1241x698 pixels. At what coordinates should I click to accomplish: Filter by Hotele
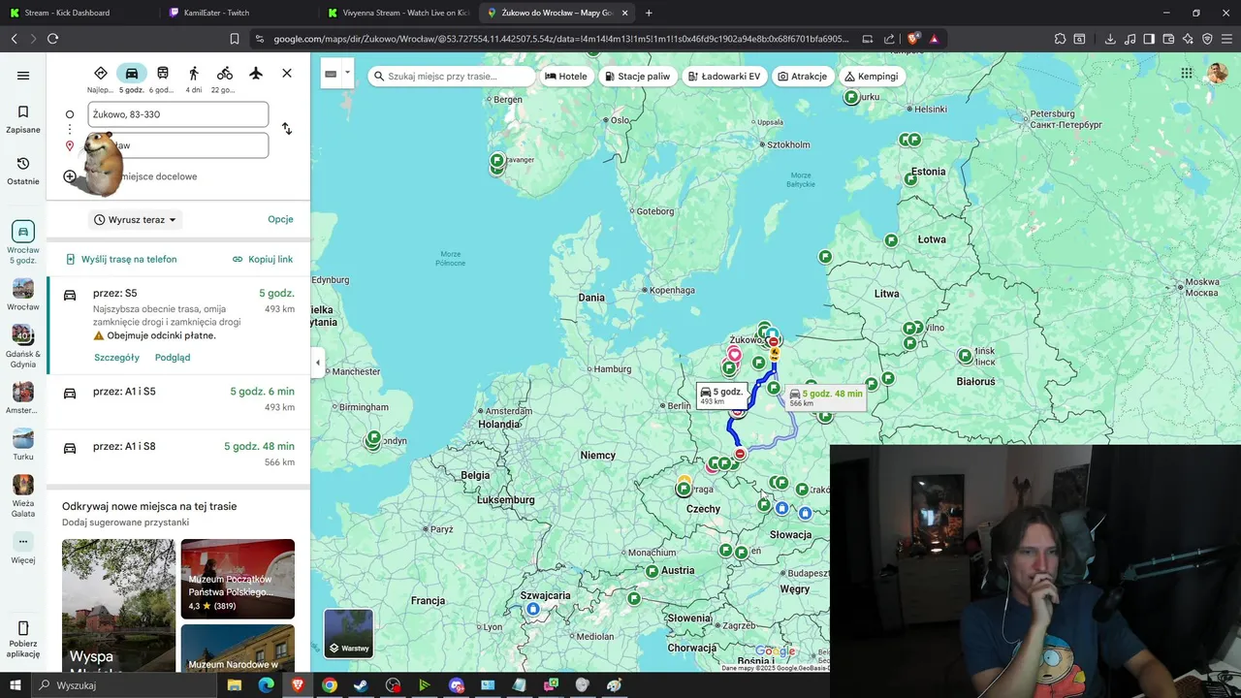[566, 77]
